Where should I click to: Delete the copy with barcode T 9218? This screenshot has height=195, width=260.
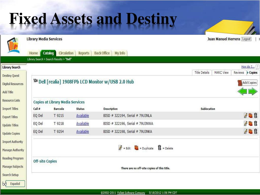click(255, 123)
